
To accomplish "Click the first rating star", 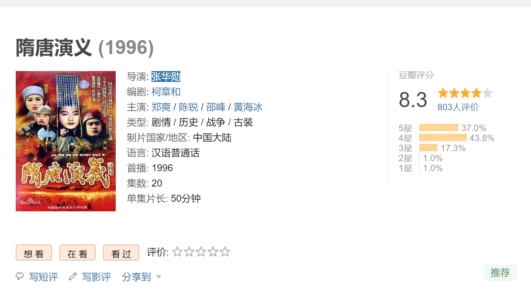I will coord(177,252).
